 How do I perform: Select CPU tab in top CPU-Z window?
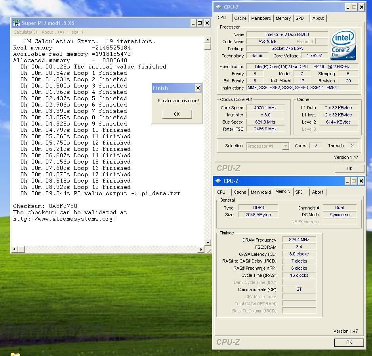coord(221,17)
